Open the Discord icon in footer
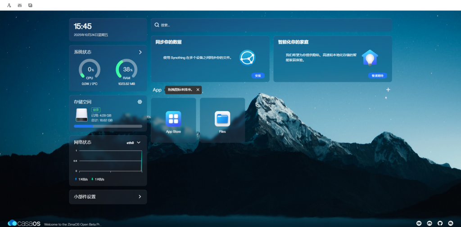Image resolution: width=461 pixels, height=227 pixels. (429, 223)
